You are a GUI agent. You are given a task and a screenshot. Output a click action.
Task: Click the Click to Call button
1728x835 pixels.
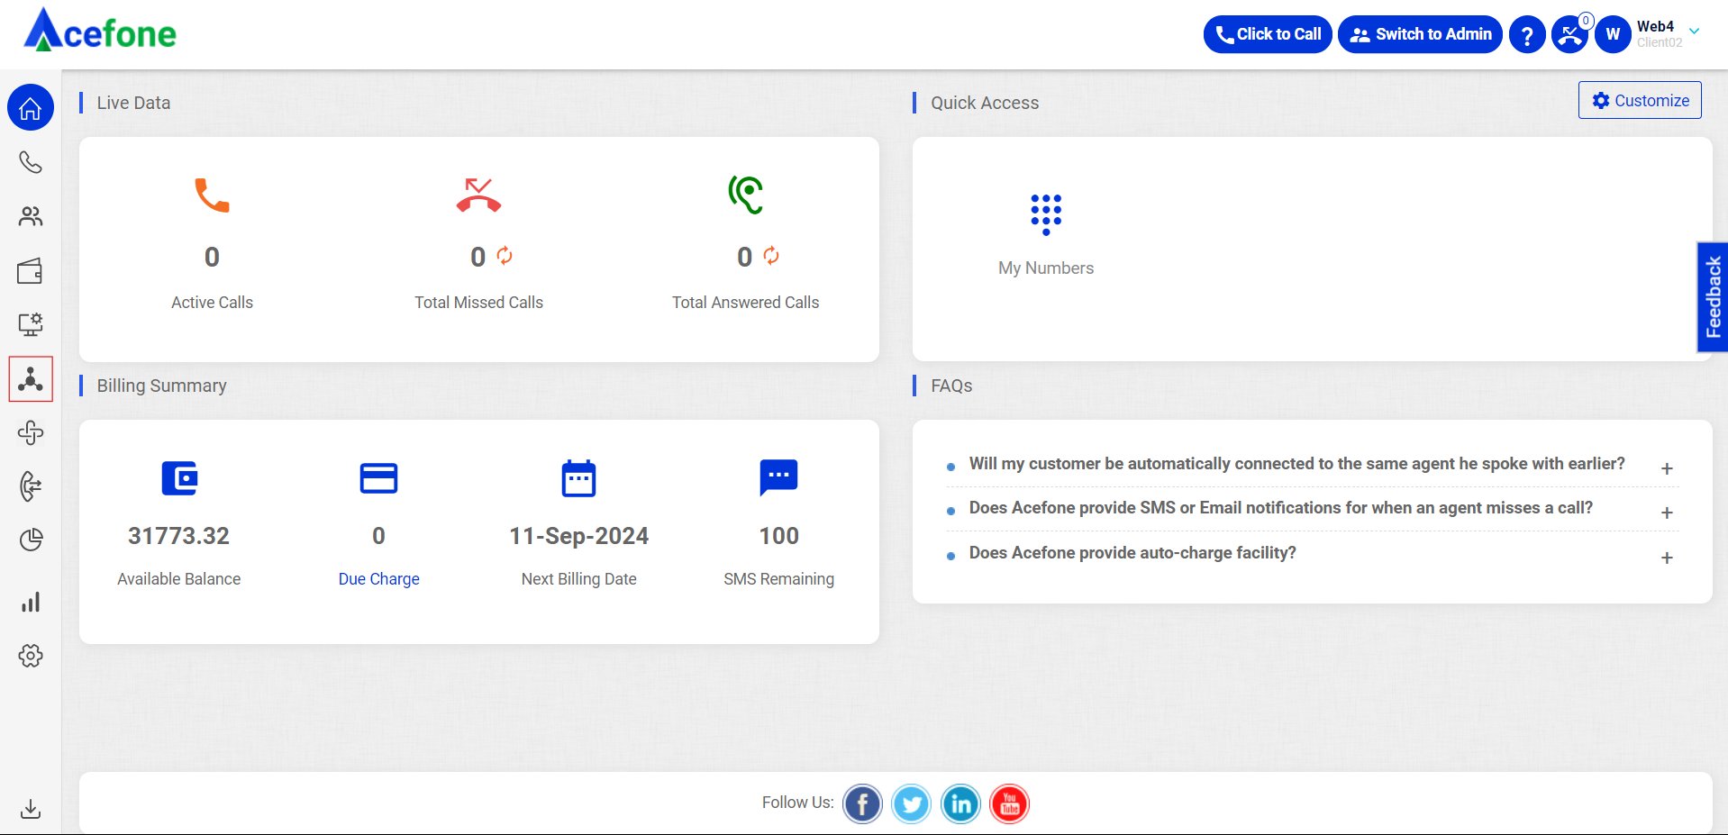[1268, 34]
